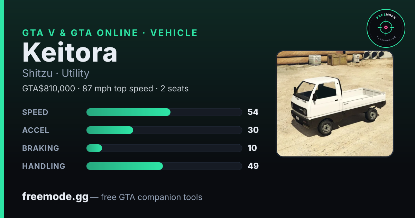
Task: Select the HANDLING label
Action: [x=44, y=166]
